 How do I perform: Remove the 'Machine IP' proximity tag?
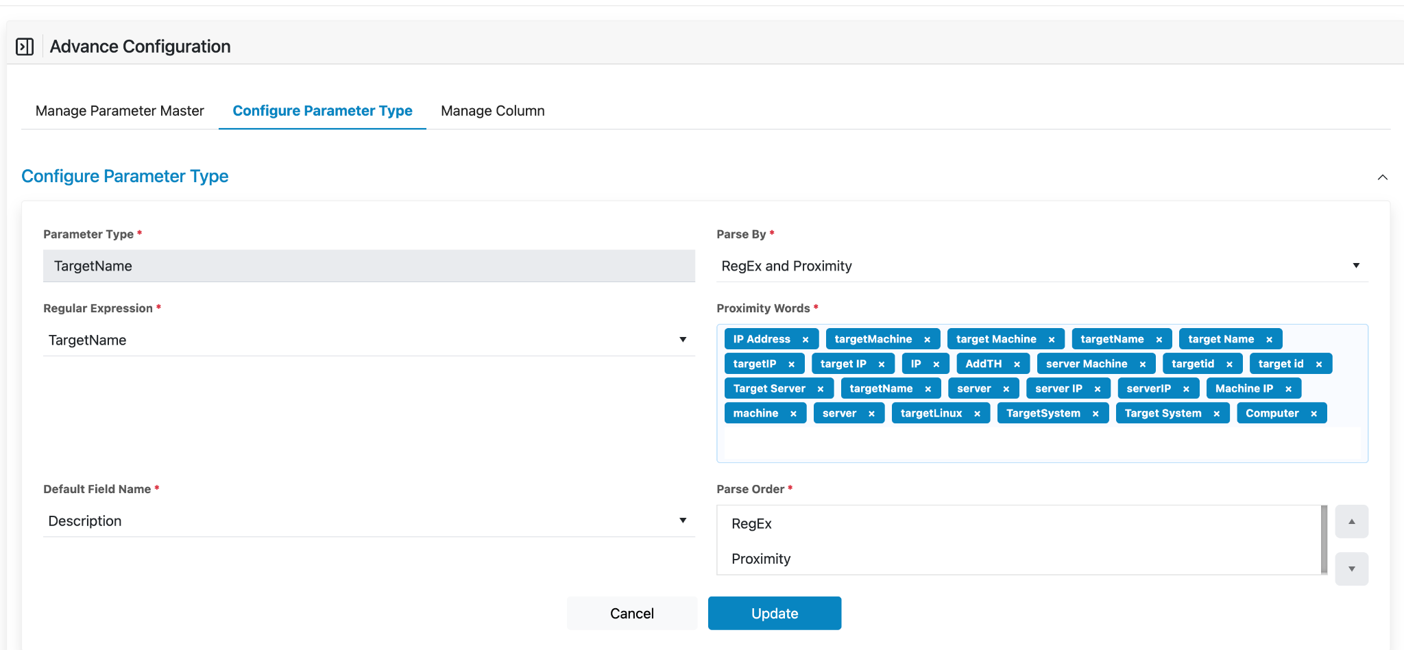1288,389
